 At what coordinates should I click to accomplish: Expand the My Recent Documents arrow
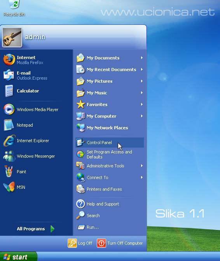click(x=142, y=70)
